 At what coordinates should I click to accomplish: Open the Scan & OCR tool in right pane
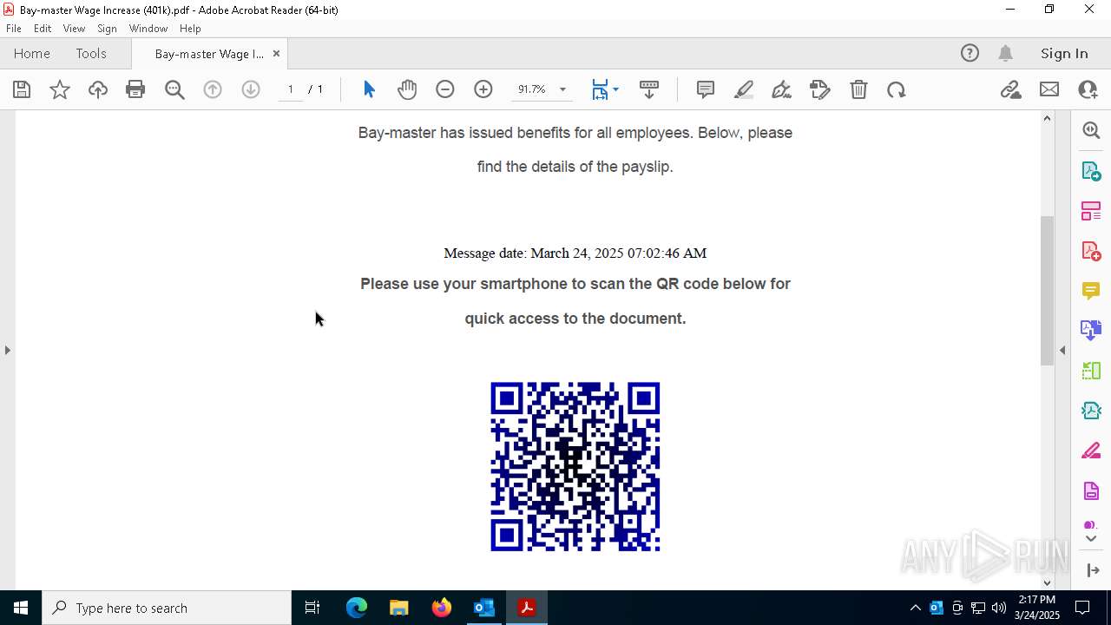pos(1091,411)
